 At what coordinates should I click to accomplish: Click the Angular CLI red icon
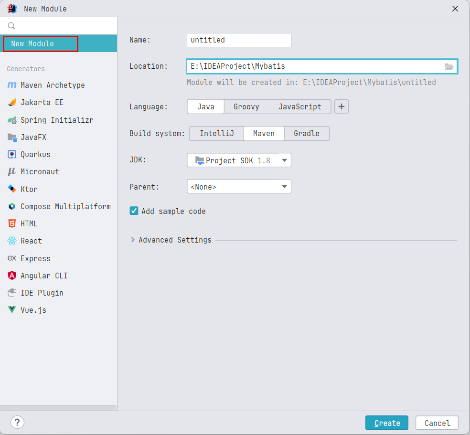(x=12, y=276)
